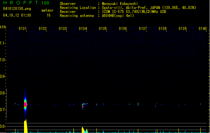
Task: Click the 0139 time axis marker
Action: (183, 29)
